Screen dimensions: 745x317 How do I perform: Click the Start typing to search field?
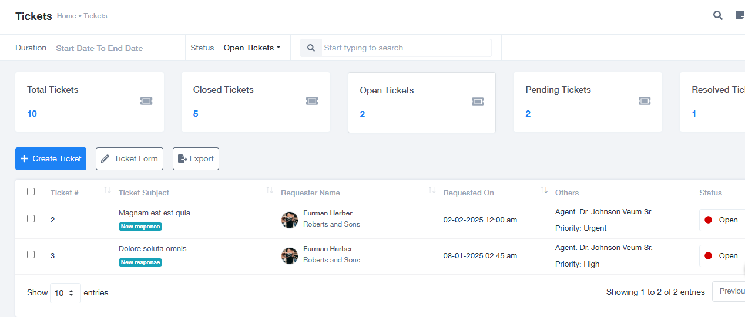[x=405, y=48]
